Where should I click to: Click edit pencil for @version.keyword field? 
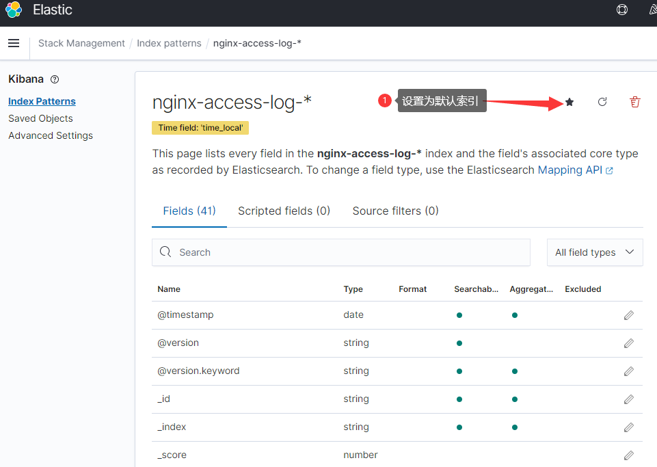coord(628,371)
